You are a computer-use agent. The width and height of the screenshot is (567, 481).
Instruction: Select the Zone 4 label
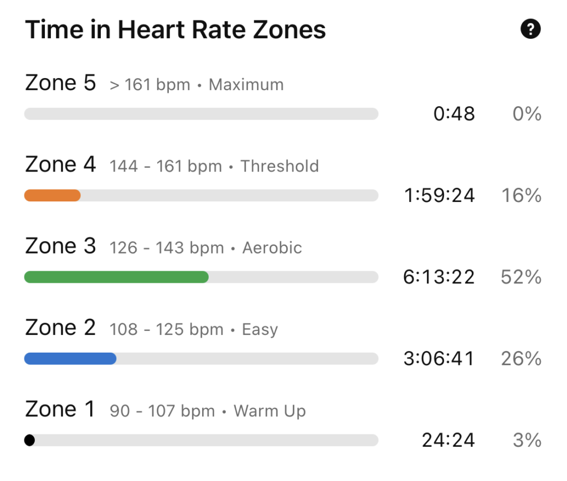pyautogui.click(x=60, y=165)
